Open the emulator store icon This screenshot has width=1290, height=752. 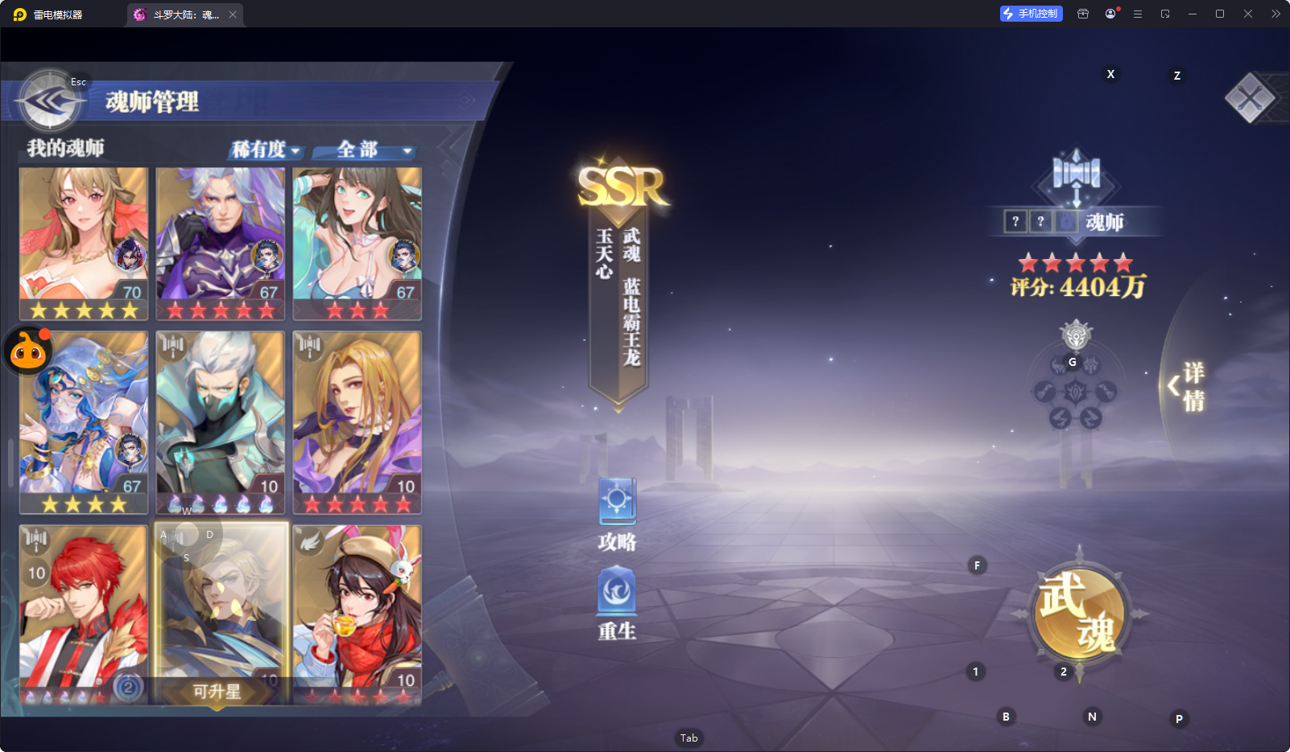click(1083, 14)
